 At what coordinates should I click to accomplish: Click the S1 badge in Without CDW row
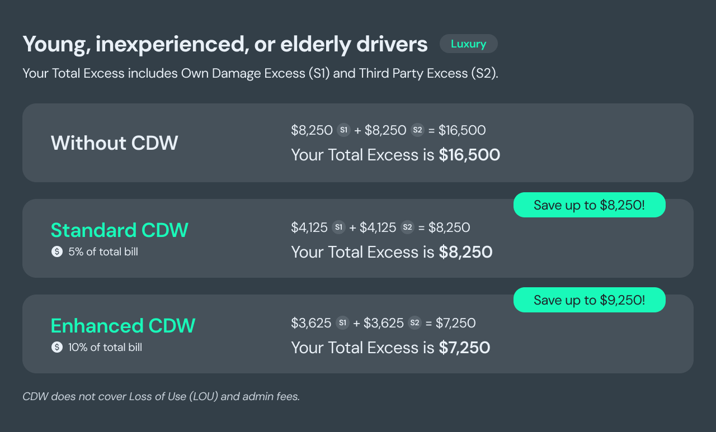click(x=343, y=130)
